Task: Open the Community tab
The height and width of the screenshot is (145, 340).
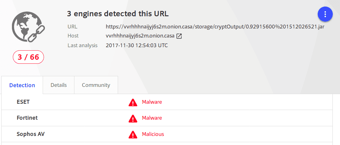Action: 96,85
